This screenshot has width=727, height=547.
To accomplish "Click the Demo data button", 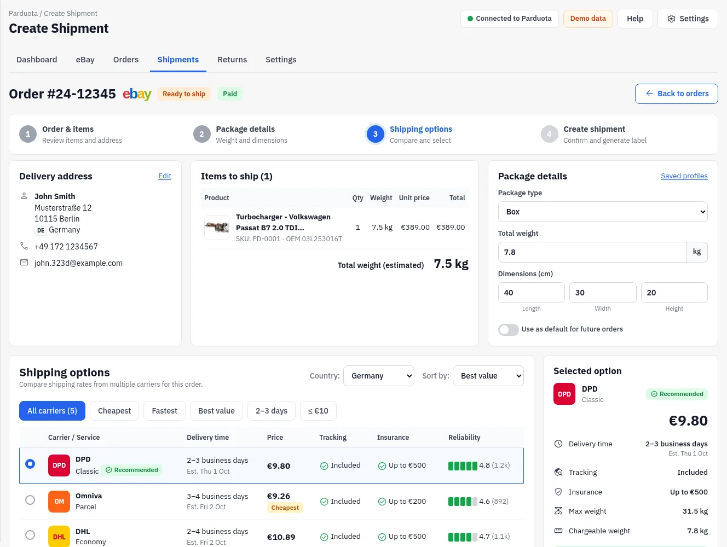I will point(588,19).
